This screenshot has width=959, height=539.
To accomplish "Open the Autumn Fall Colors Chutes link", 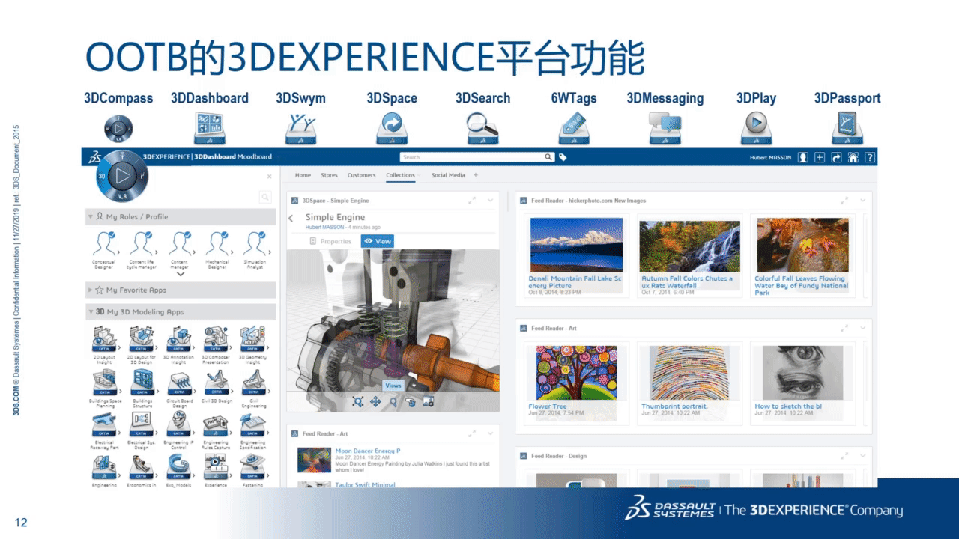I will click(x=687, y=282).
